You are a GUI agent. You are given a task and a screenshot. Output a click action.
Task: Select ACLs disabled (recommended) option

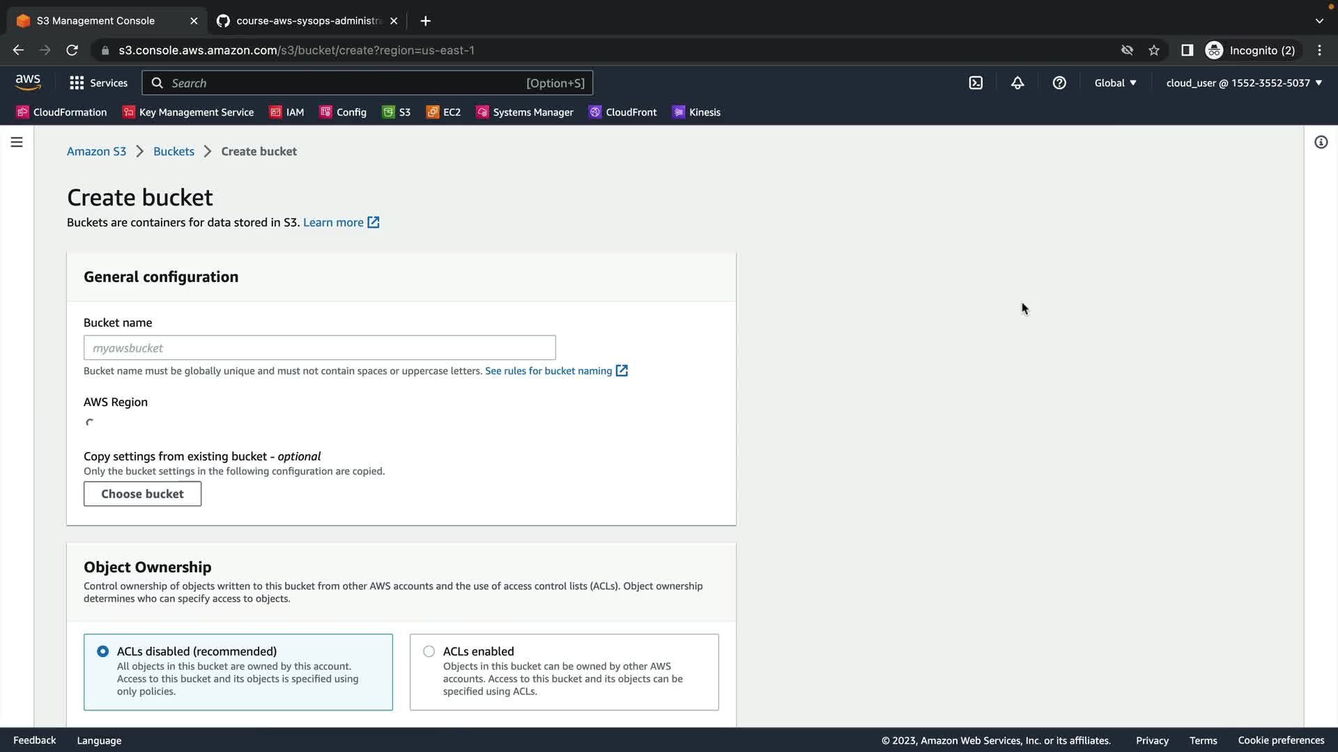coord(103,651)
